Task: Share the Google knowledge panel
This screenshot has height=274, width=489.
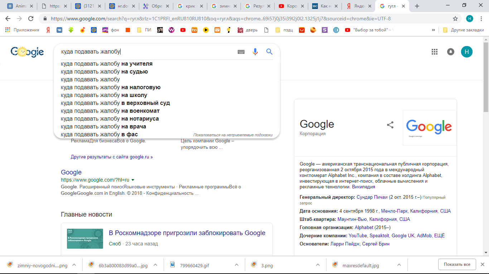Action: click(390, 125)
